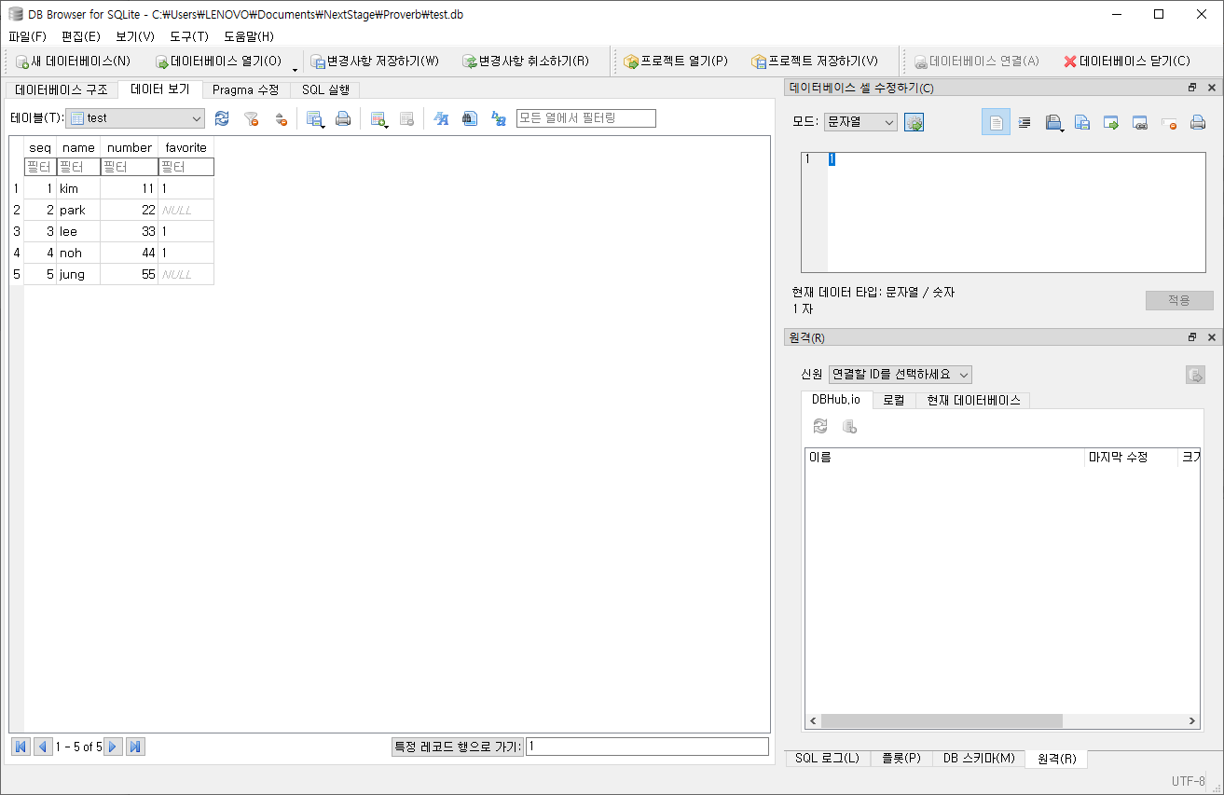Image resolution: width=1224 pixels, height=795 pixels.
Task: Click find and replace icon
Action: (499, 118)
